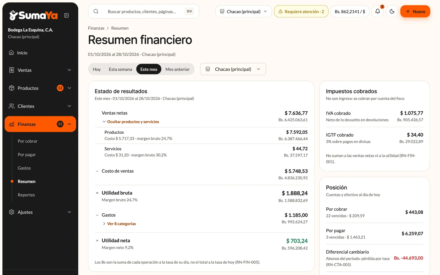Click the search magnifier icon

[96, 11]
